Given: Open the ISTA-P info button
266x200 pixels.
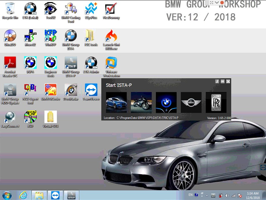Looking at the screenshot, I should click(217, 81).
